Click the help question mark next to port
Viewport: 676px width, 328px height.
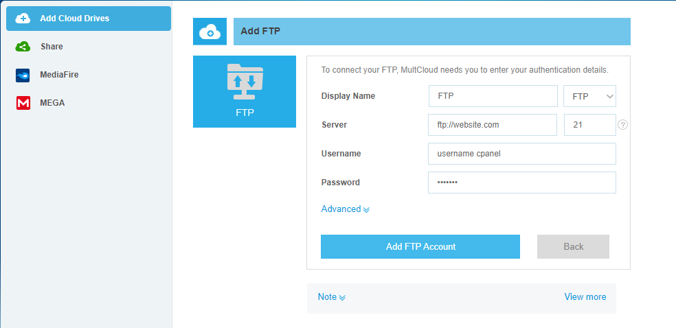pyautogui.click(x=623, y=125)
